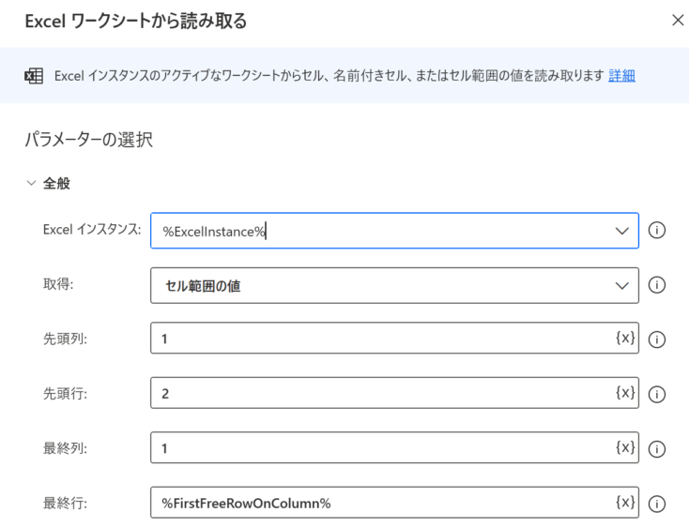This screenshot has width=689, height=528.
Task: Expand the Excel インスタンス dropdown arrow
Action: (621, 231)
